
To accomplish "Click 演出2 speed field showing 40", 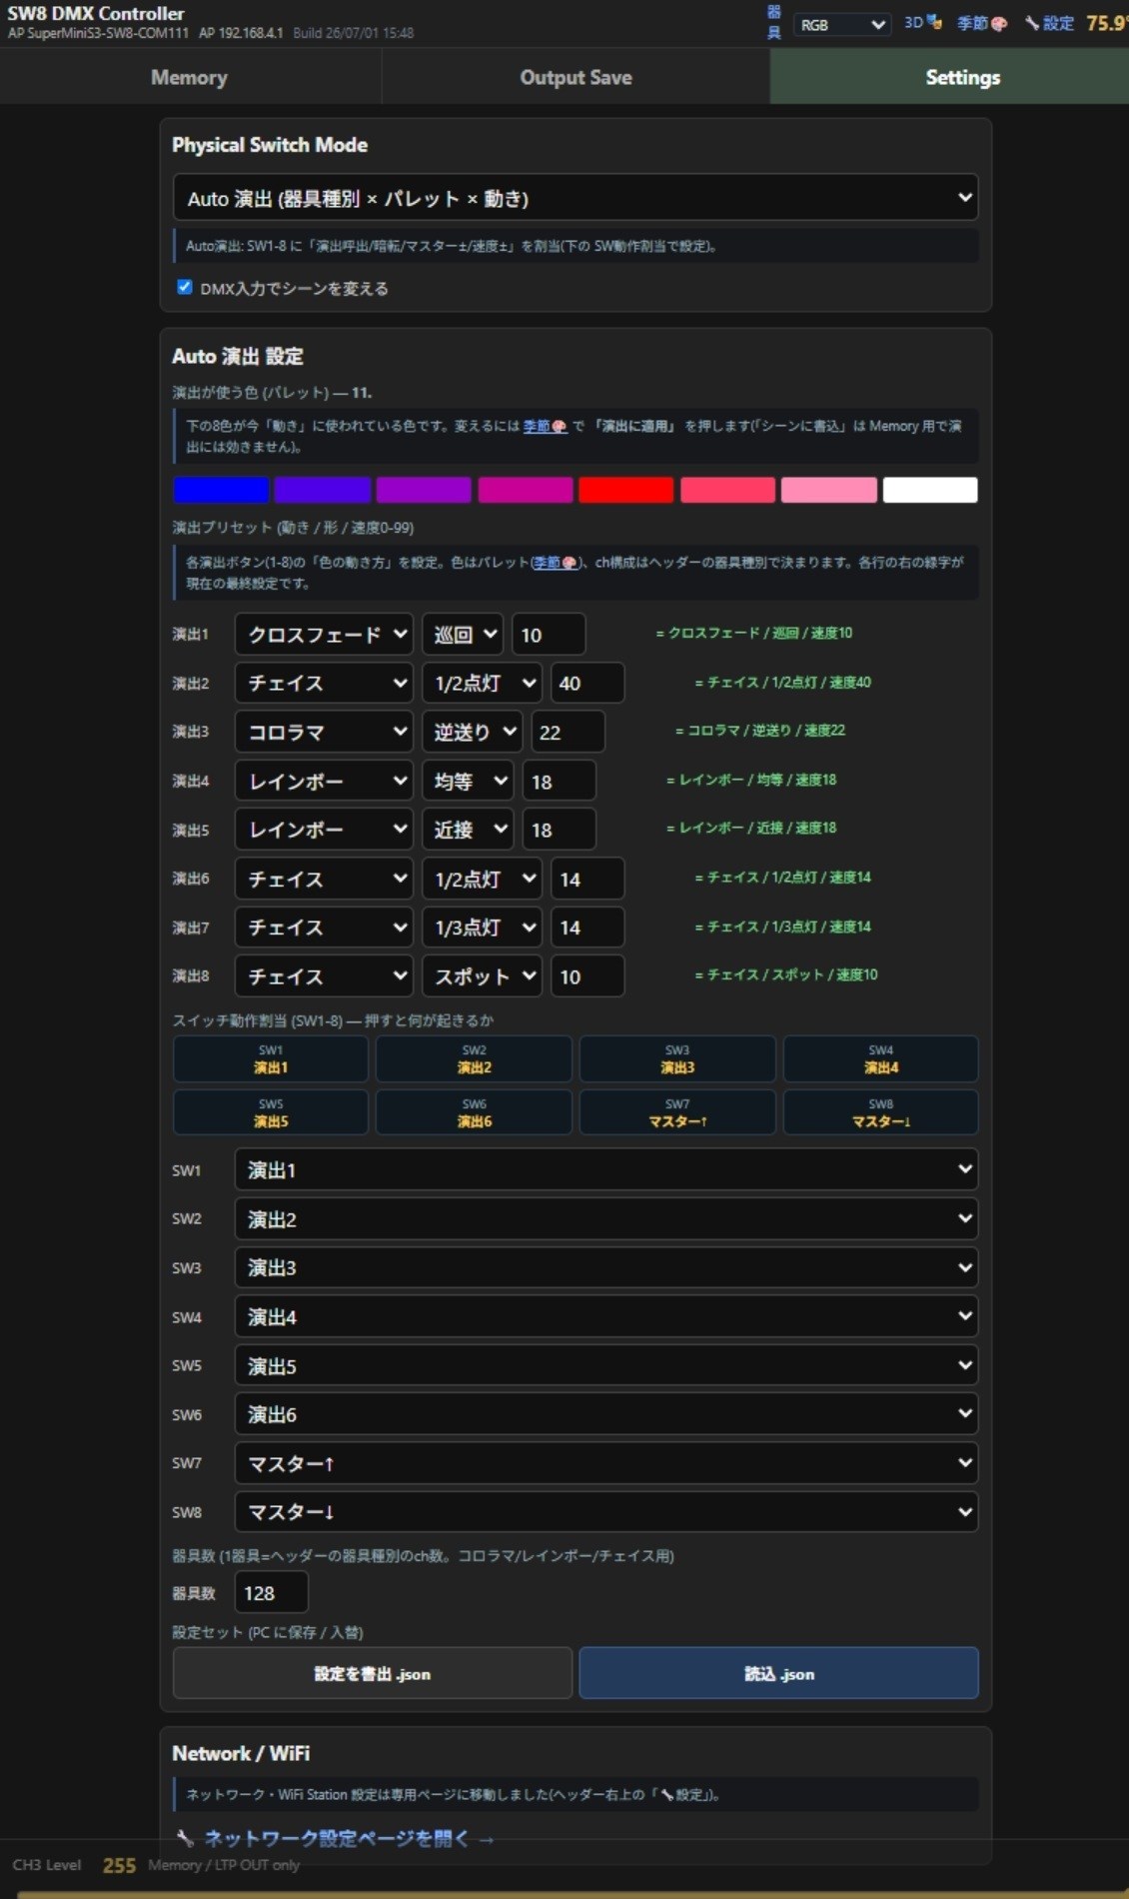I will (x=587, y=683).
